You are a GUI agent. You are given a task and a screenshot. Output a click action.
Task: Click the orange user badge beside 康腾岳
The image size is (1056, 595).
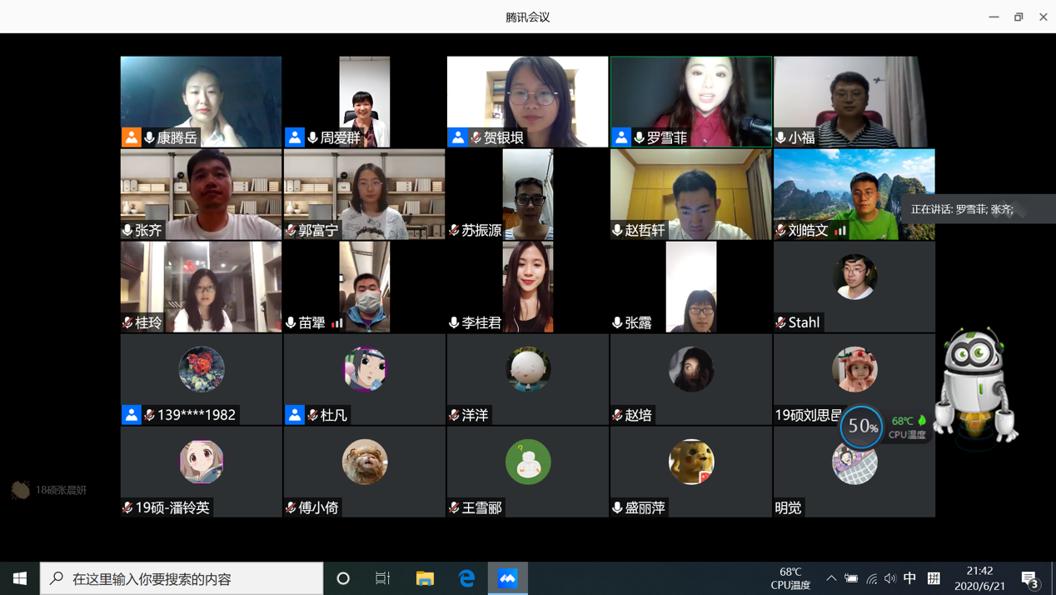[132, 137]
